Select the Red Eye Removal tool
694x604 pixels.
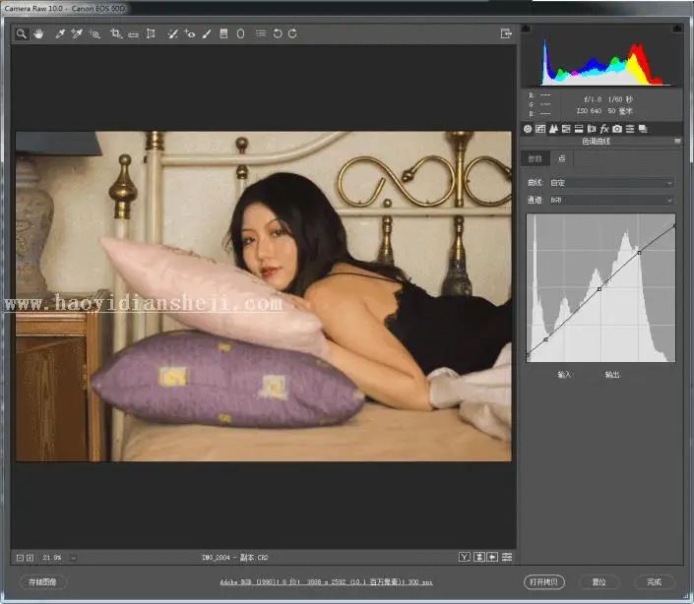point(190,33)
